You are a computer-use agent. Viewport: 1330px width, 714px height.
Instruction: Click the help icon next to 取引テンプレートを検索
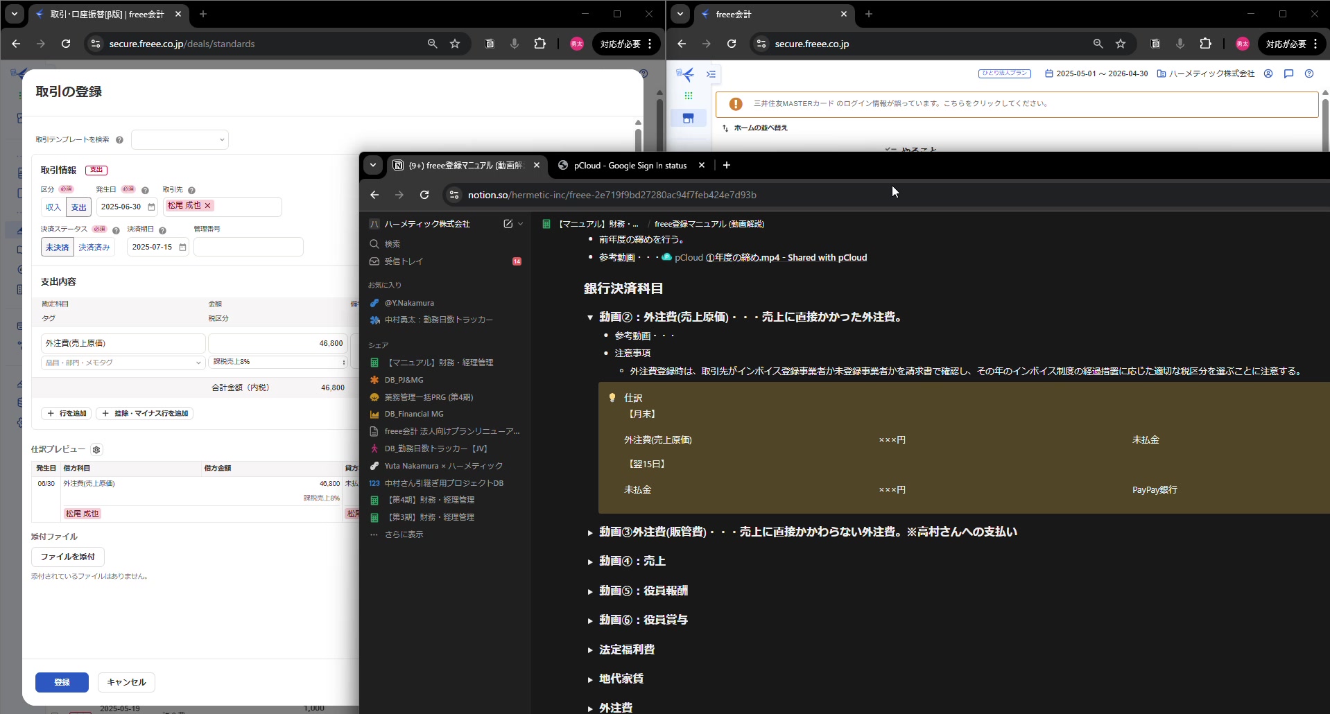(x=119, y=140)
